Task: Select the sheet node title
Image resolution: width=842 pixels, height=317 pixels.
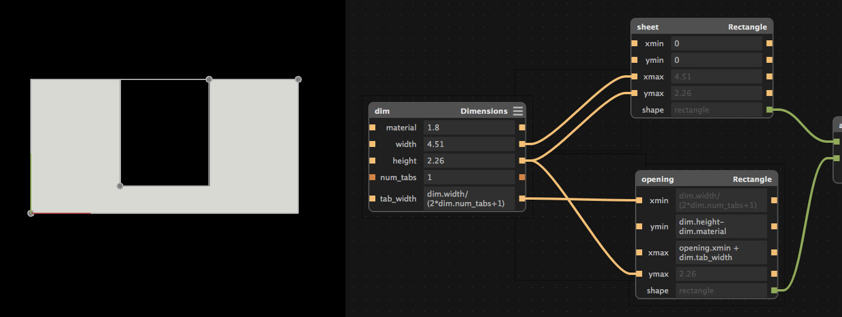Action: click(x=648, y=27)
